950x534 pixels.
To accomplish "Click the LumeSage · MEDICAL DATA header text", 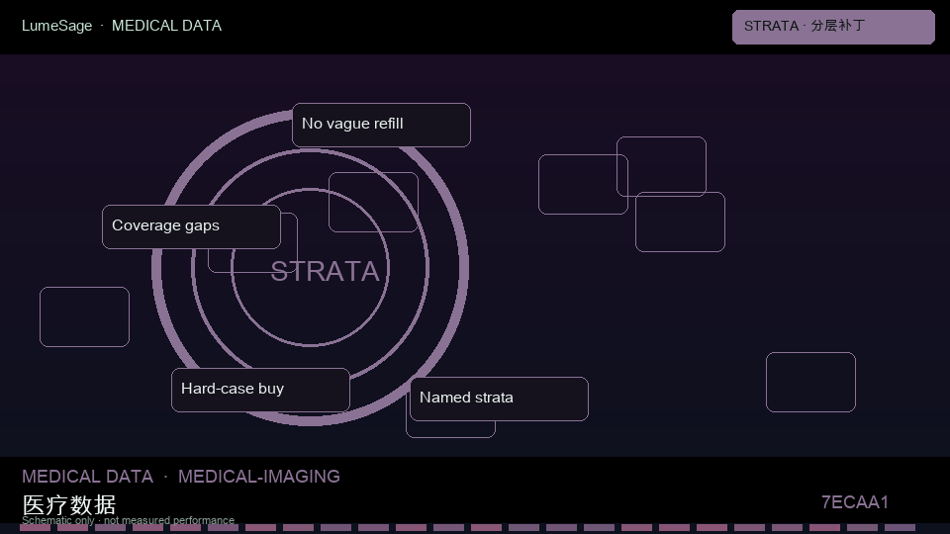I will 122,26.
